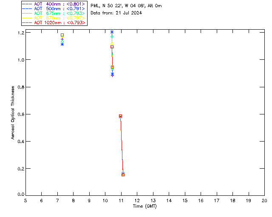Viewport: 272px width, 217px height.
Task: Click the AOT 1020nm legend entry
Action: click(x=54, y=22)
